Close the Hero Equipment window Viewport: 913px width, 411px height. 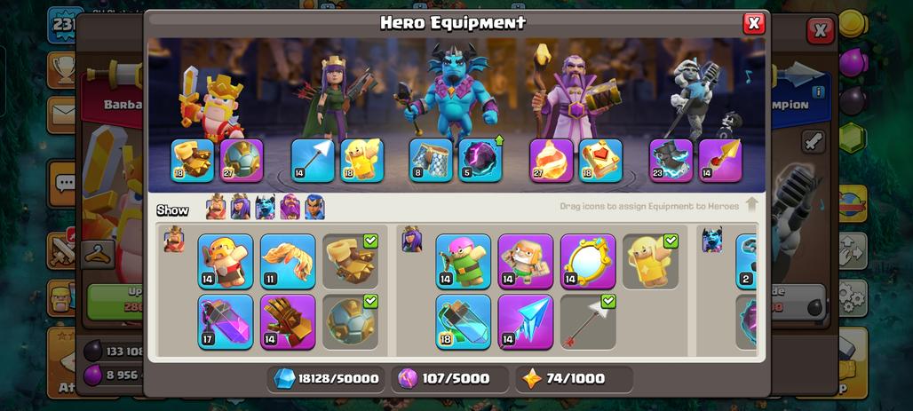pyautogui.click(x=754, y=23)
